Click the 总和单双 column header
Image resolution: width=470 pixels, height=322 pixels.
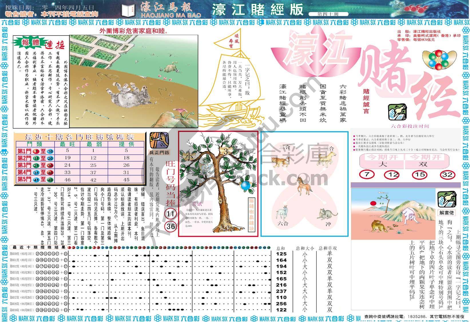click(328, 248)
